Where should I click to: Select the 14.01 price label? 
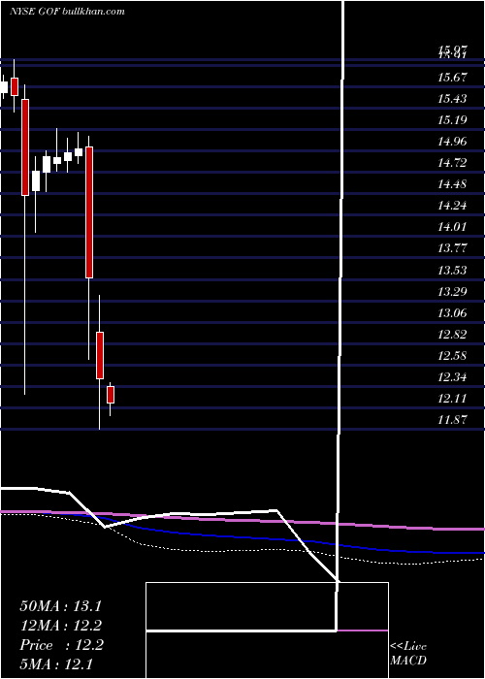[x=453, y=227]
